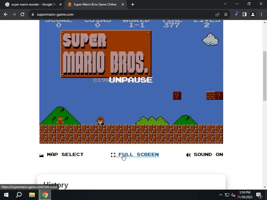The height and width of the screenshot is (200, 267).
Task: Click the network icon in system tray
Action: tap(227, 195)
